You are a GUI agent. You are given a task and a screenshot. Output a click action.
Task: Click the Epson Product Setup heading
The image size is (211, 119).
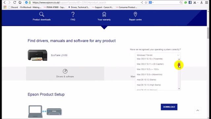click(x=46, y=94)
